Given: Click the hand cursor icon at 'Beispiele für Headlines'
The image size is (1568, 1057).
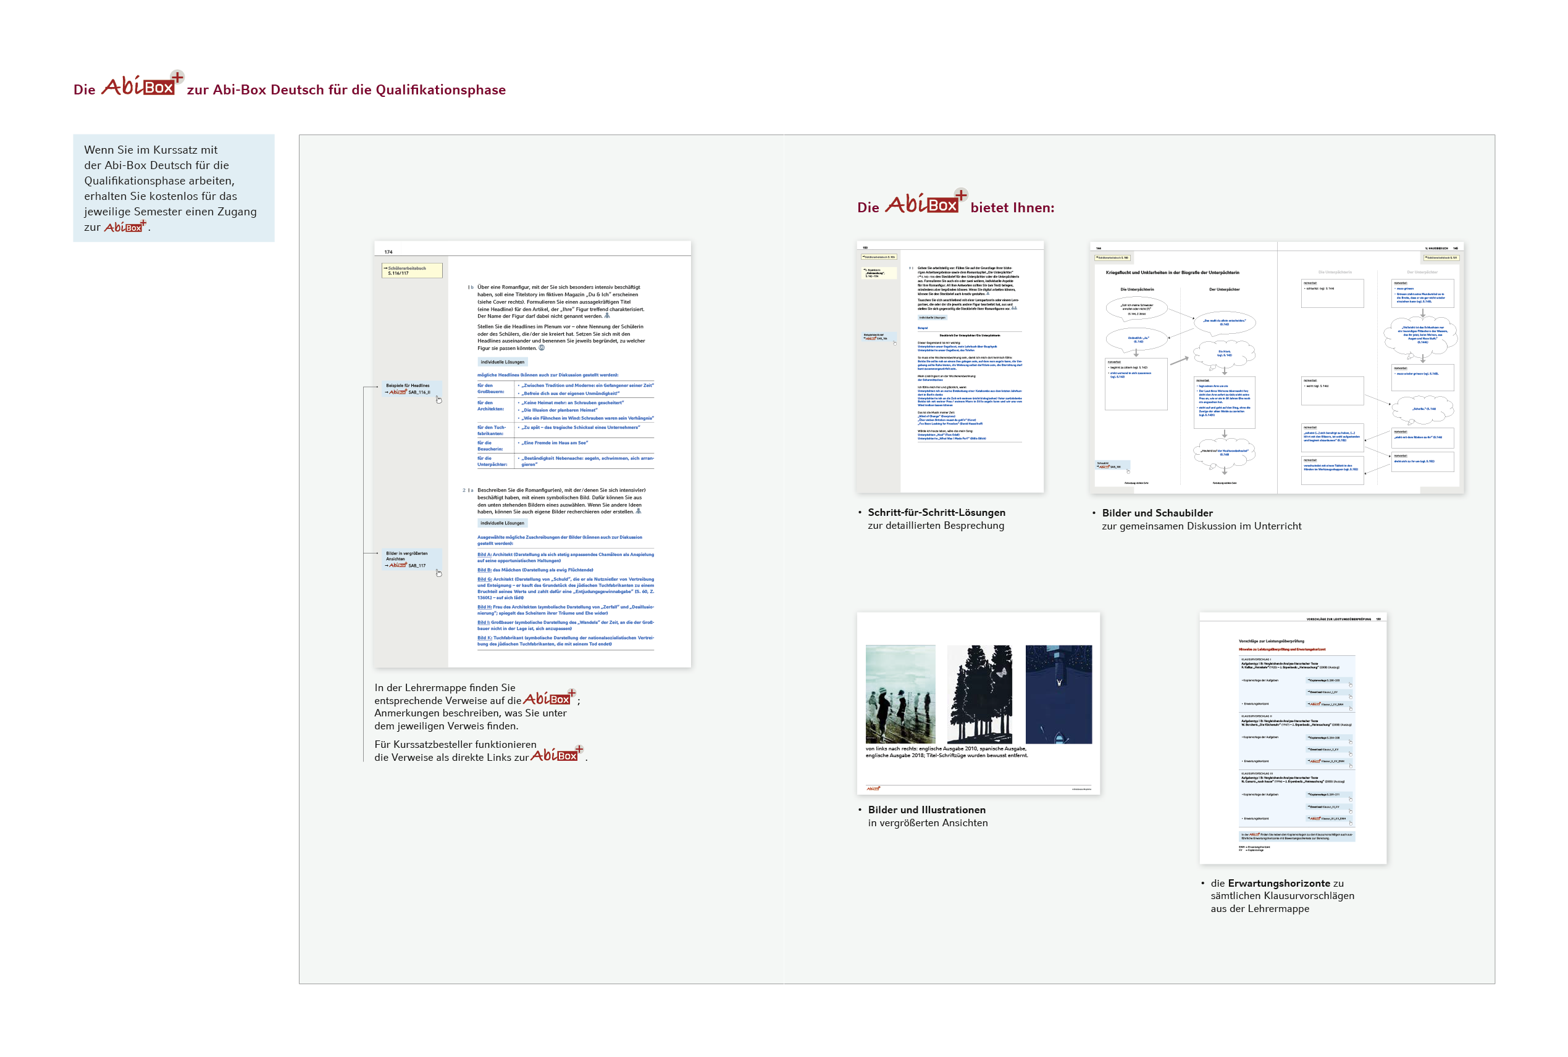Looking at the screenshot, I should 438,400.
